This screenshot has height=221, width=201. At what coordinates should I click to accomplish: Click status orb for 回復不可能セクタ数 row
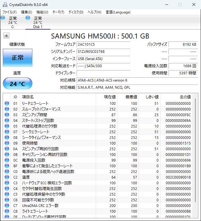[x=7, y=200]
